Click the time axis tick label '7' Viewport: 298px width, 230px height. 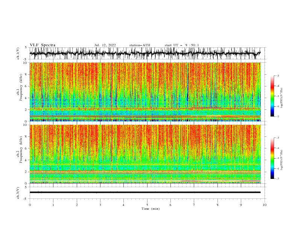[x=194, y=205]
